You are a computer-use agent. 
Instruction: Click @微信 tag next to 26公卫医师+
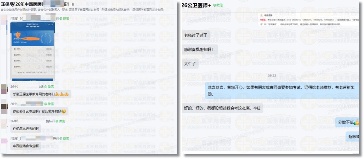(x=218, y=5)
